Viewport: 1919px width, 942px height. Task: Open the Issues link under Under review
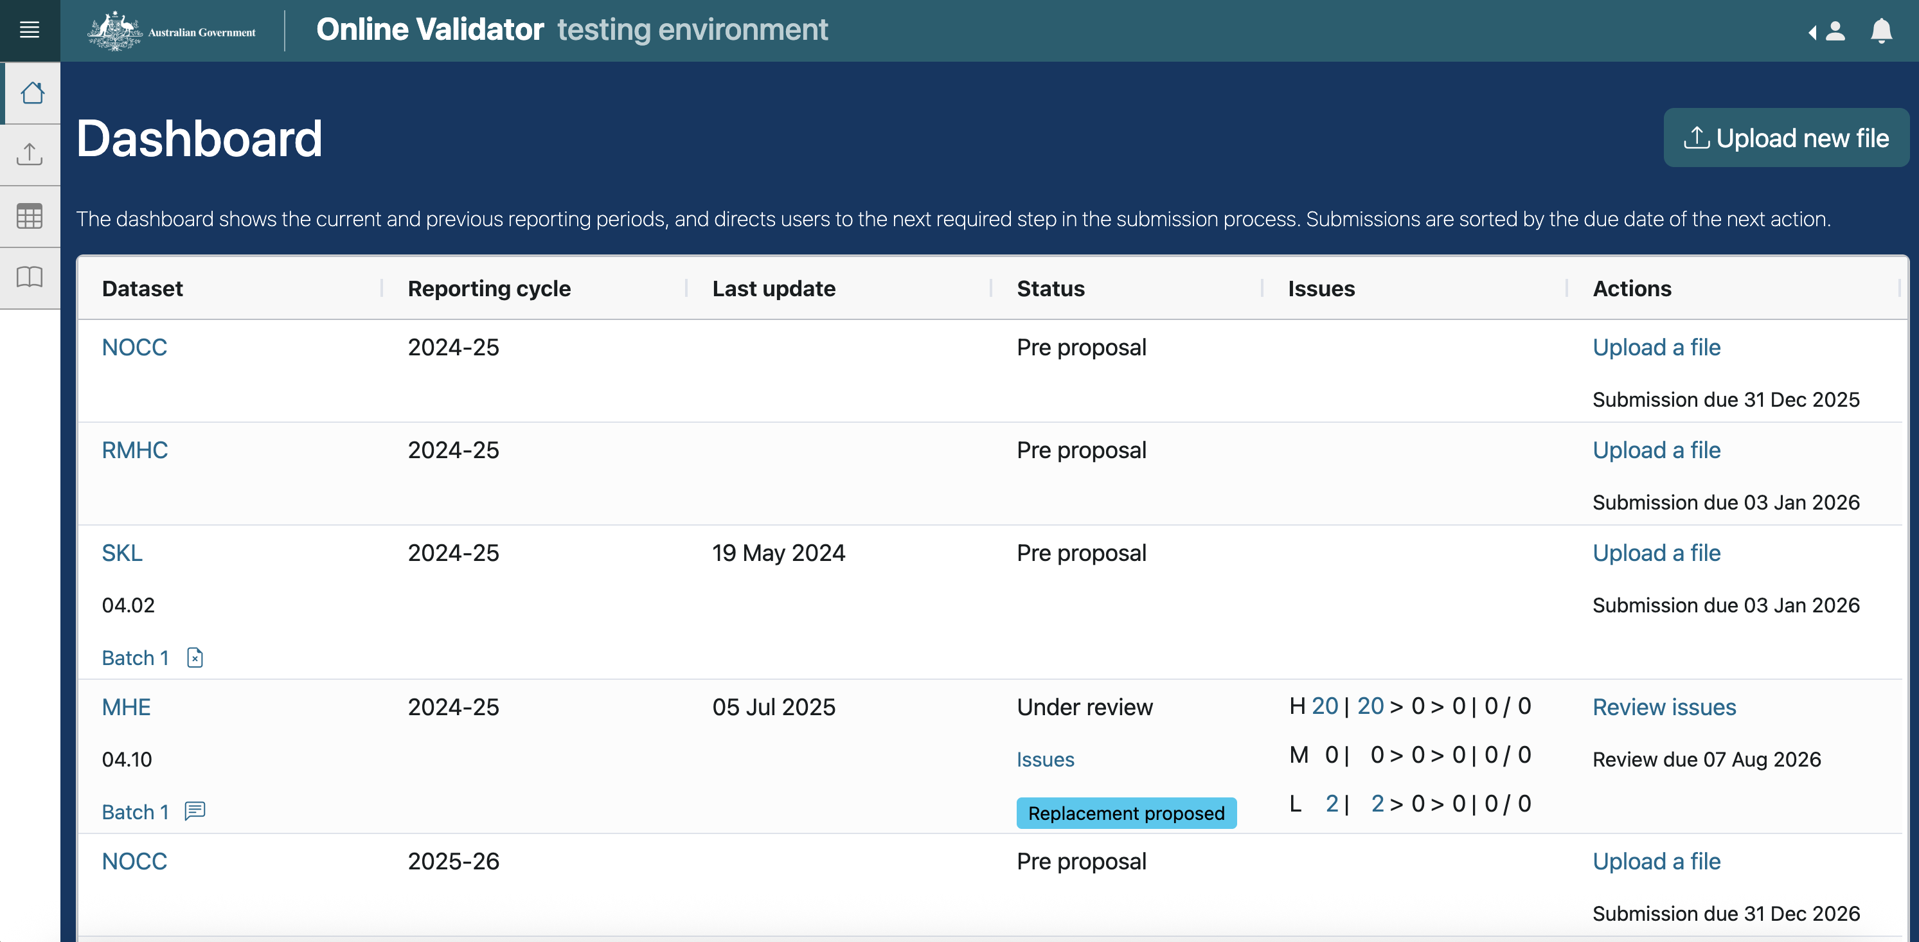[x=1044, y=759]
